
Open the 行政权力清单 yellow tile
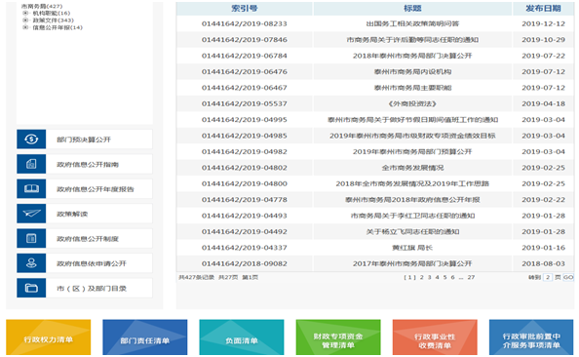click(49, 337)
